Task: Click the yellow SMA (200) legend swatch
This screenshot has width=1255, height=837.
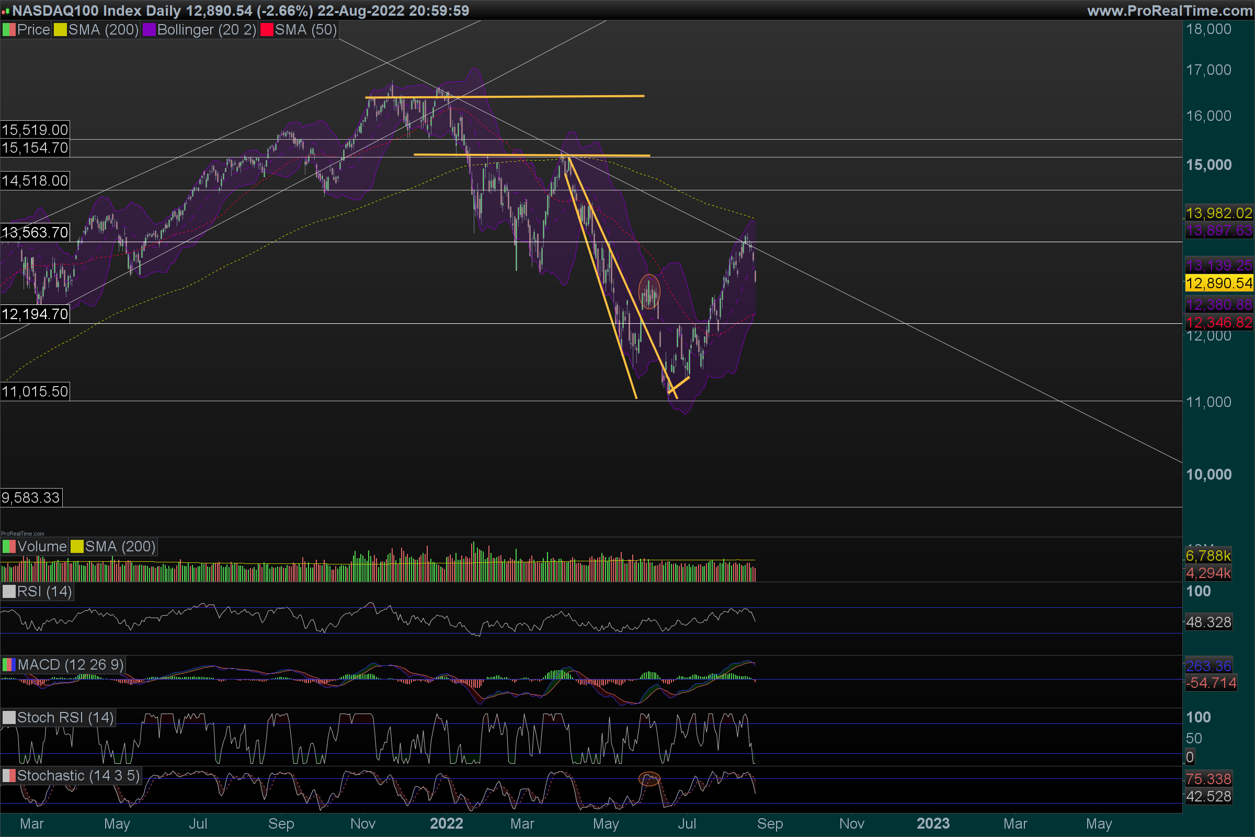Action: pyautogui.click(x=60, y=30)
